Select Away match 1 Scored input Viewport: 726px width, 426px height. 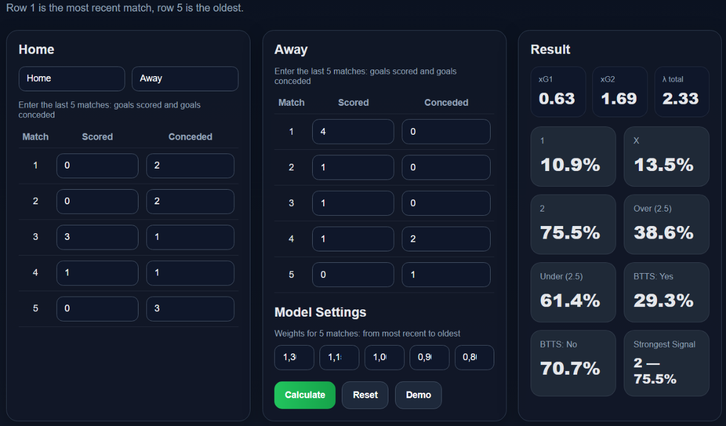click(x=353, y=132)
